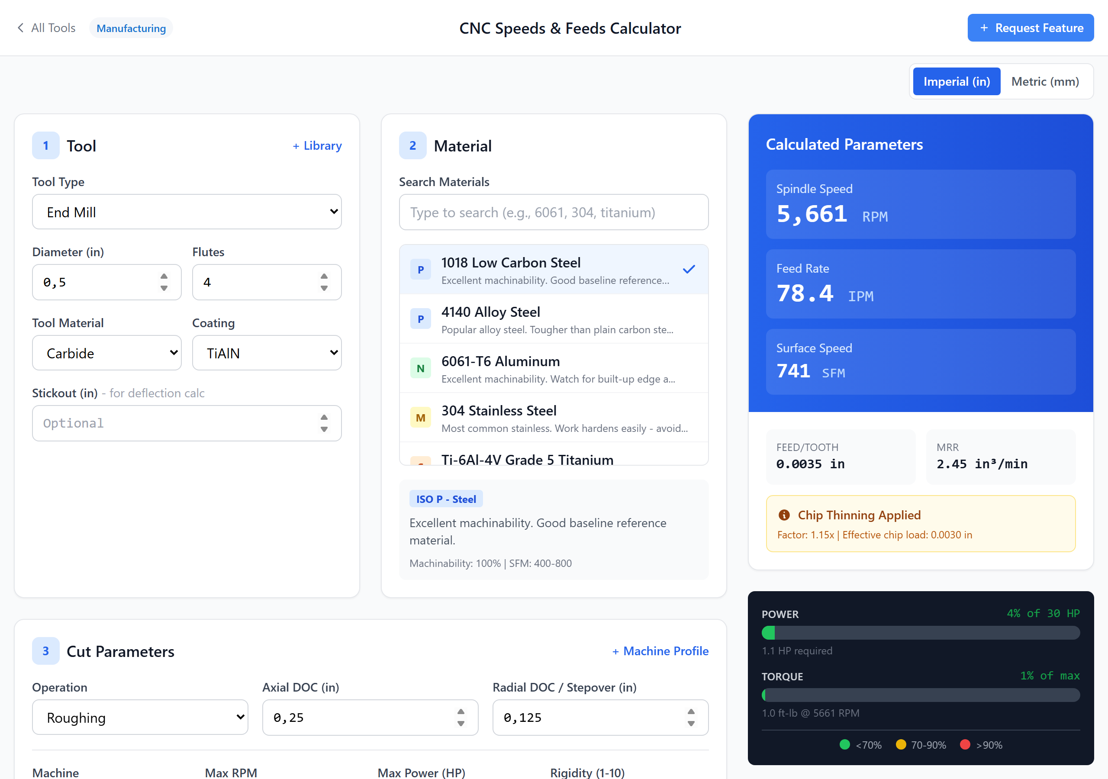The width and height of the screenshot is (1108, 779).
Task: Open the tool Library link
Action: pyautogui.click(x=317, y=146)
